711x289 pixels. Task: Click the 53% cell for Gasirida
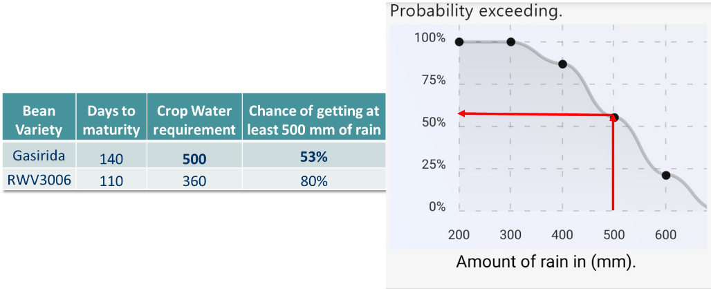coord(314,158)
